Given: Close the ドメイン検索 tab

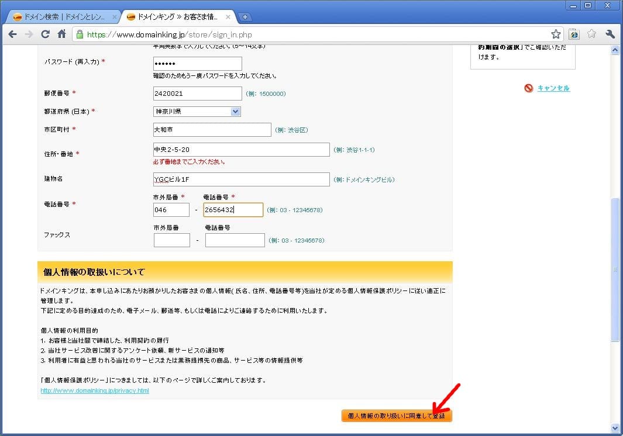Looking at the screenshot, I should point(114,17).
